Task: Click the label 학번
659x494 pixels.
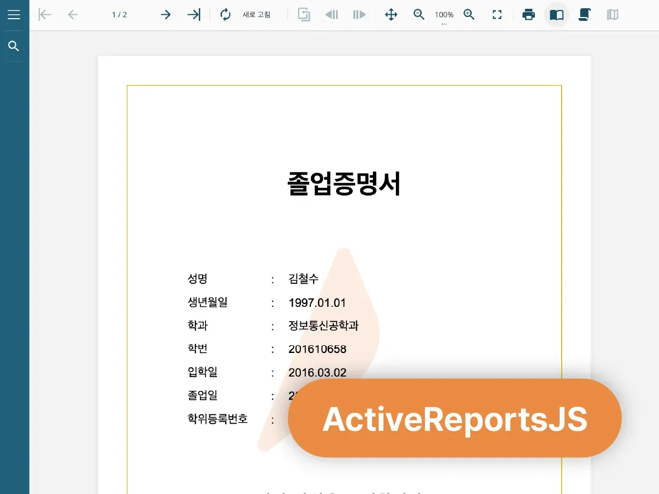Action: (x=197, y=349)
